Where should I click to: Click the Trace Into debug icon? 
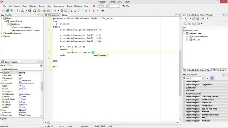[x=71, y=11]
